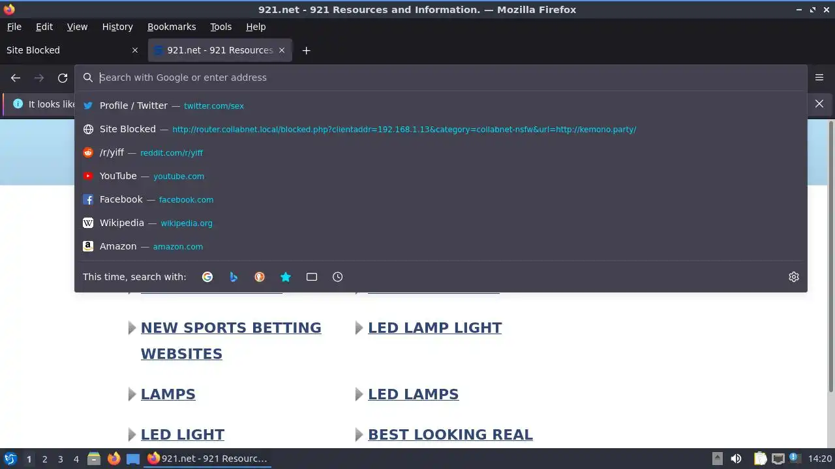Open the volume control in tray
This screenshot has height=469, width=835.
click(736, 459)
